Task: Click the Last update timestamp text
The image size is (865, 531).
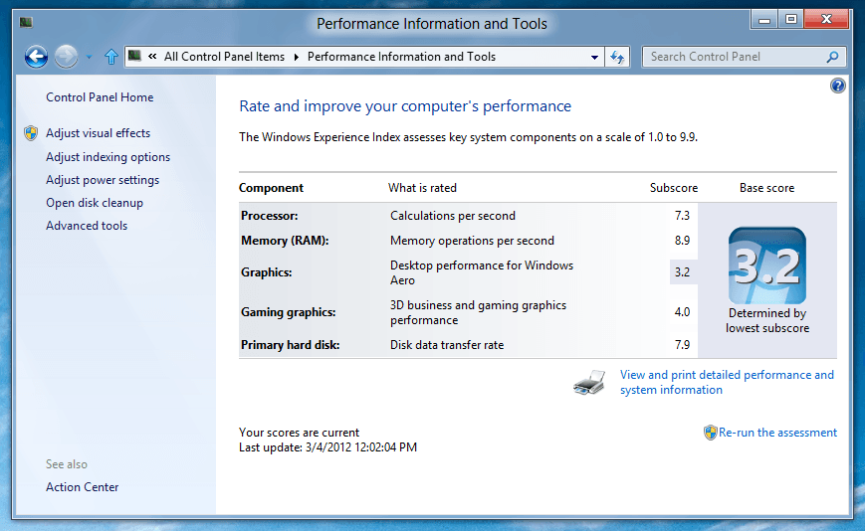Action: pyautogui.click(x=327, y=447)
